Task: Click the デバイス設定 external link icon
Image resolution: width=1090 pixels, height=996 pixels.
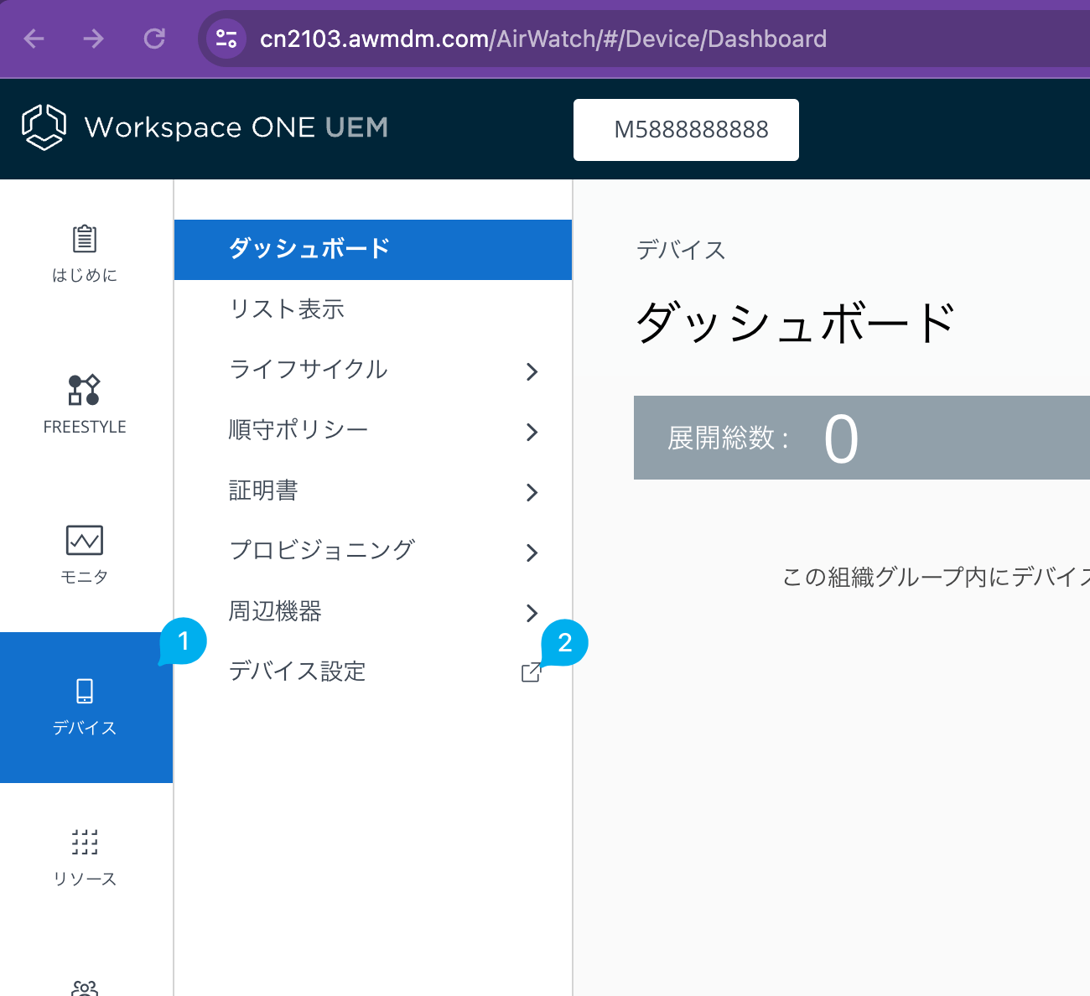Action: click(x=531, y=672)
